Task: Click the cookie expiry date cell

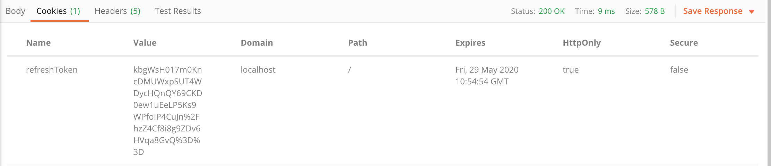Action: click(487, 76)
